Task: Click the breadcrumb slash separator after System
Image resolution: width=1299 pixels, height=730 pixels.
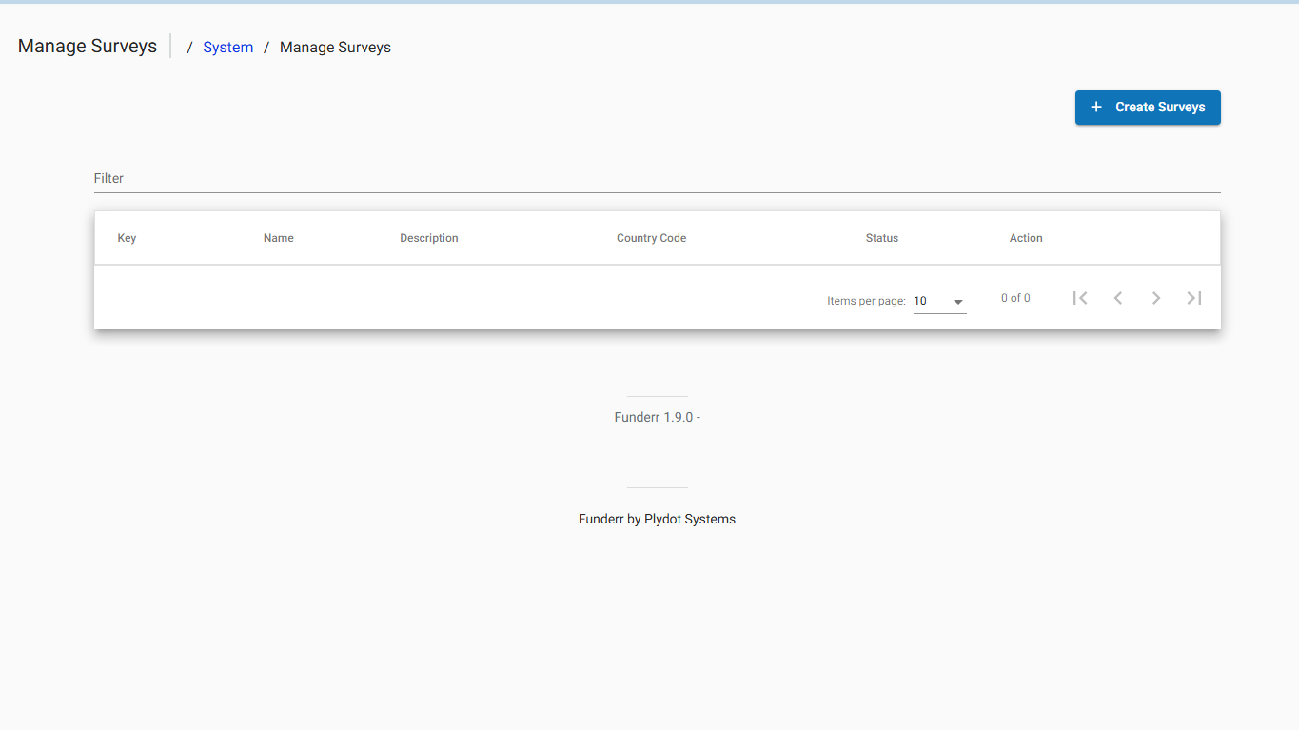Action: (266, 47)
